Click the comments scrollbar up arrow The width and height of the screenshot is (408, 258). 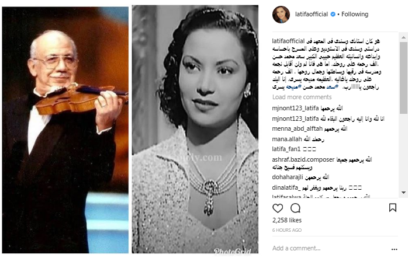[403, 38]
